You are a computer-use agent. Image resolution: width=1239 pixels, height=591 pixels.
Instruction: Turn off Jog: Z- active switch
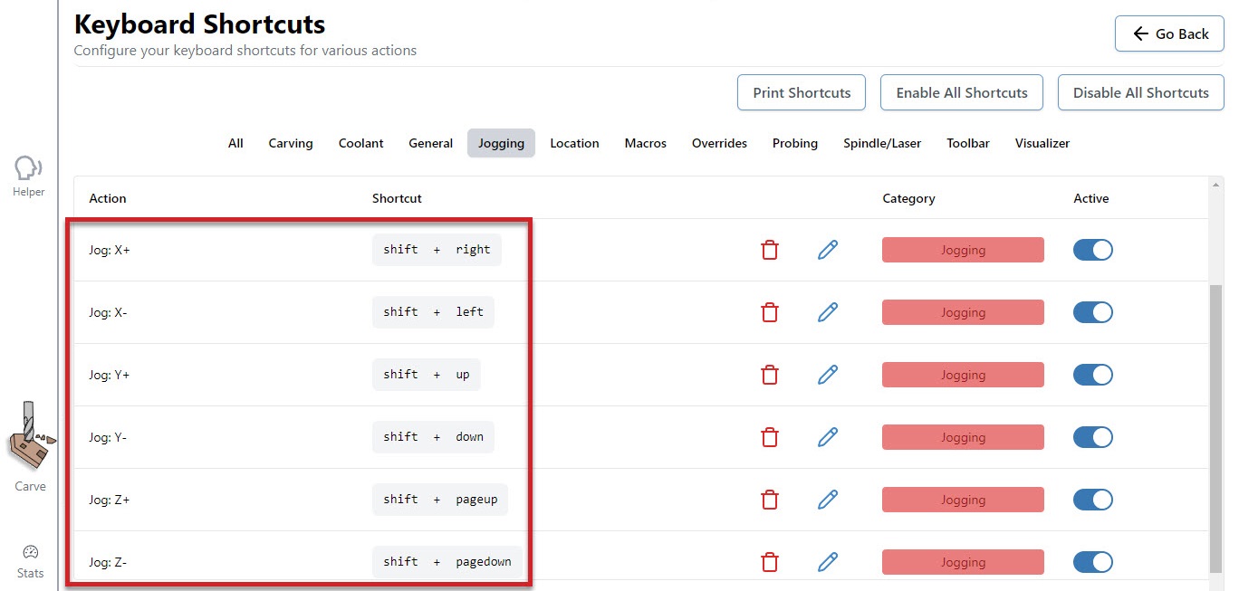1092,562
